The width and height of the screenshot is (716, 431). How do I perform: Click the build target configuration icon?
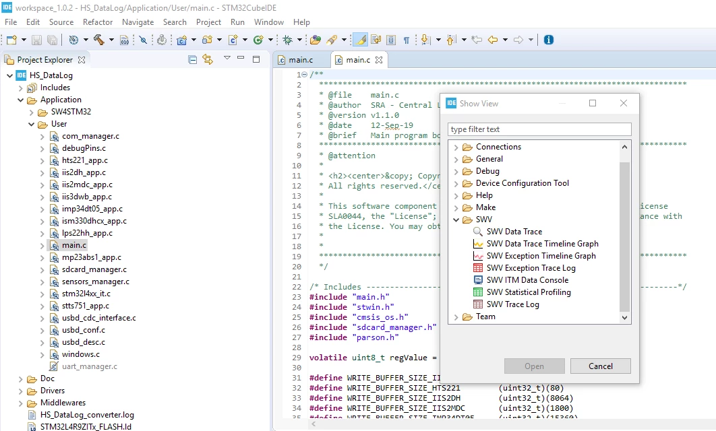(x=73, y=40)
